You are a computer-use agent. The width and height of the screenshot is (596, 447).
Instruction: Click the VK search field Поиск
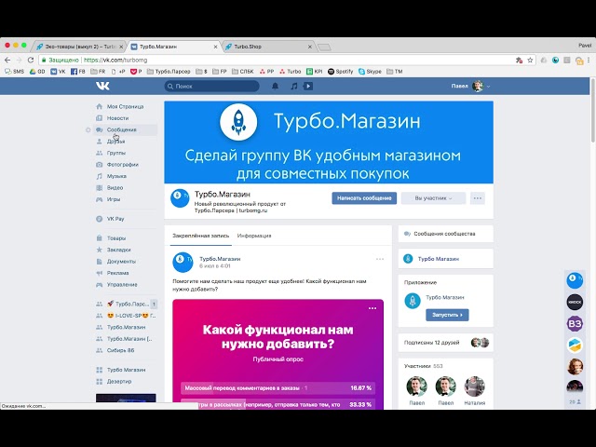click(211, 87)
